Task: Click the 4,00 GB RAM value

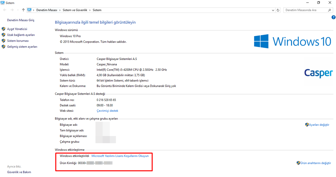Action: tap(121, 75)
